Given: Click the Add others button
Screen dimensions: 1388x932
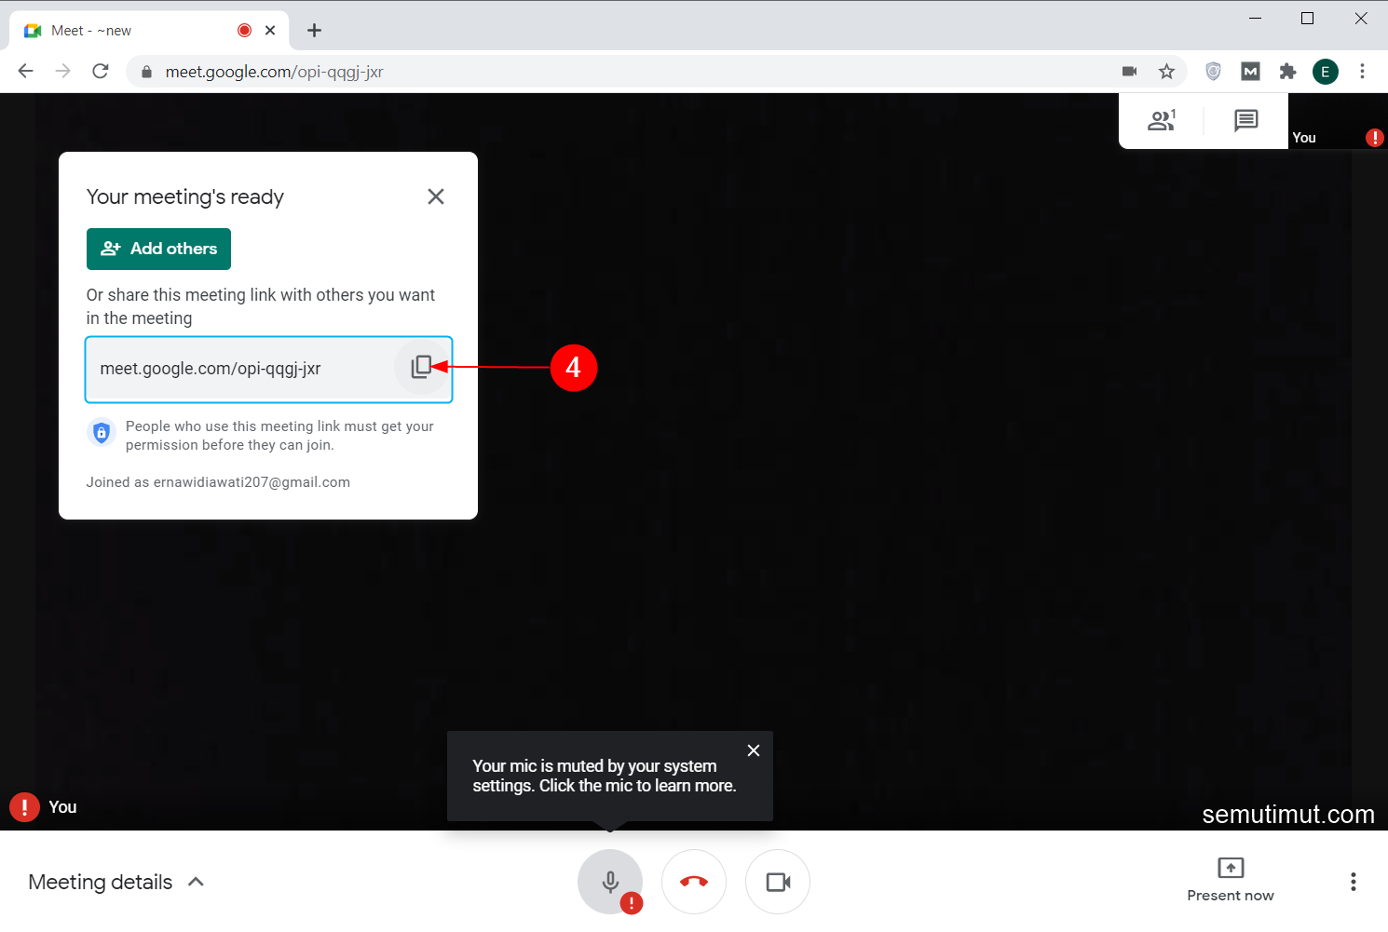Looking at the screenshot, I should click(158, 249).
